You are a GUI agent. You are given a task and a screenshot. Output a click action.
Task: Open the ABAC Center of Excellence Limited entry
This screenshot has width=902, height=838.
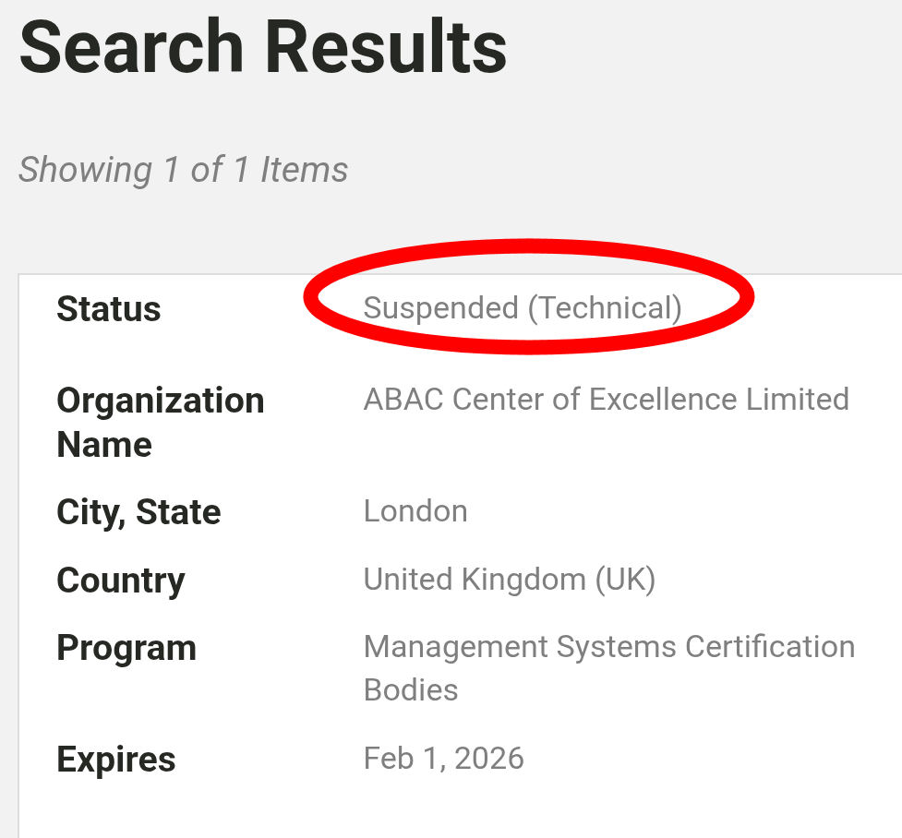coord(606,400)
